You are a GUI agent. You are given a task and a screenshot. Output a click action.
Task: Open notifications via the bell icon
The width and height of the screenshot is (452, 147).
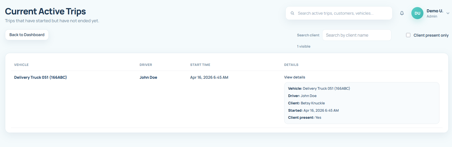[402, 13]
